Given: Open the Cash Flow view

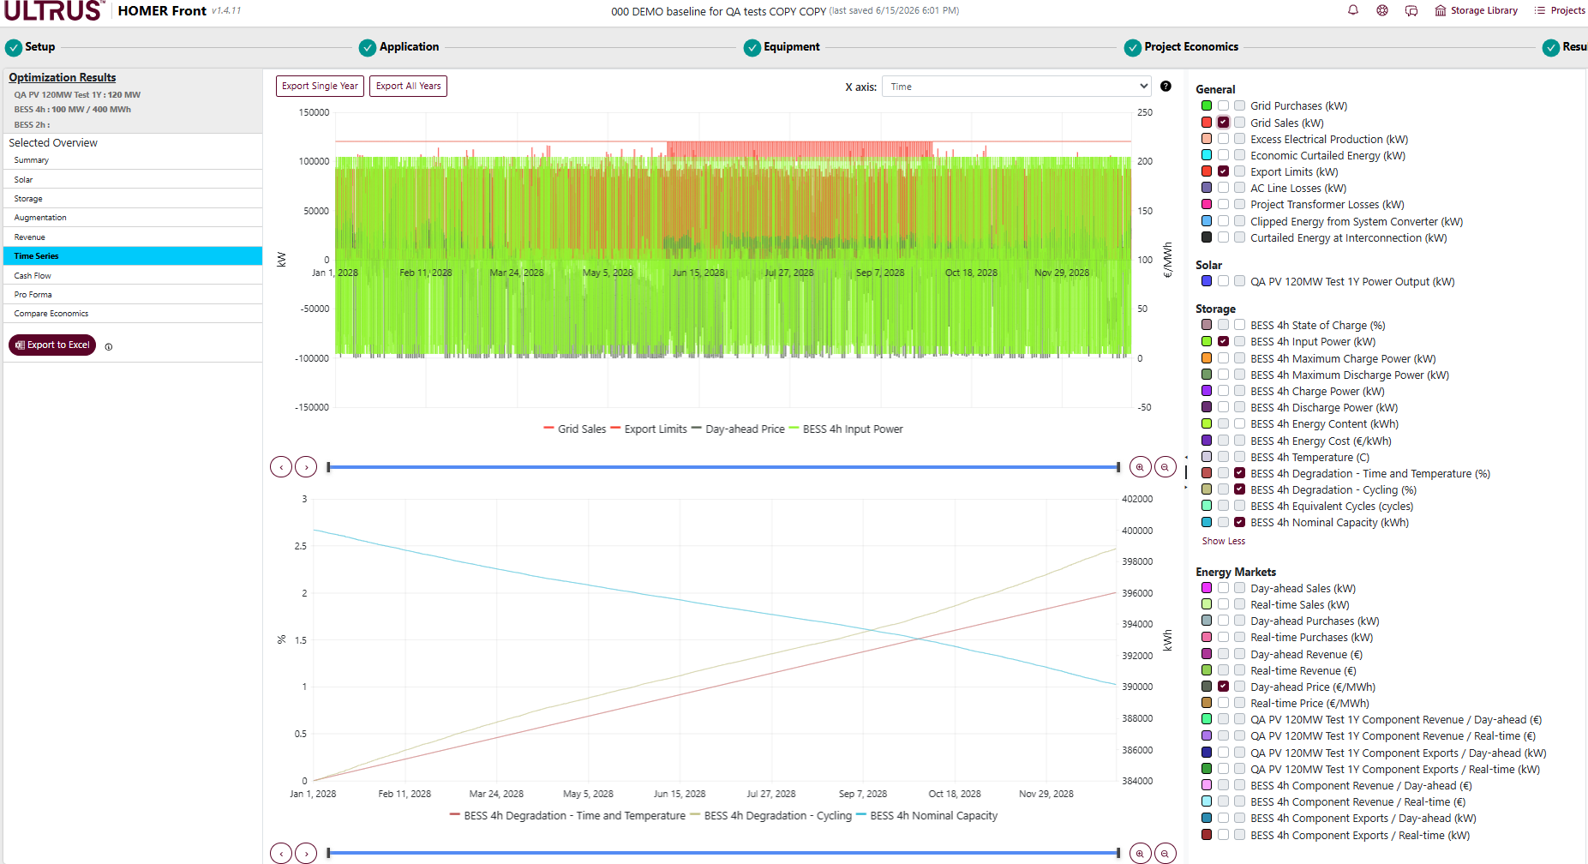Looking at the screenshot, I should [133, 276].
